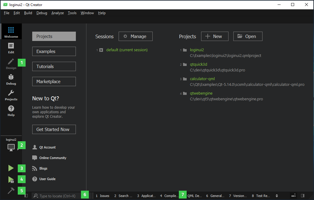Switch to Debug mode bug icon

(11, 77)
